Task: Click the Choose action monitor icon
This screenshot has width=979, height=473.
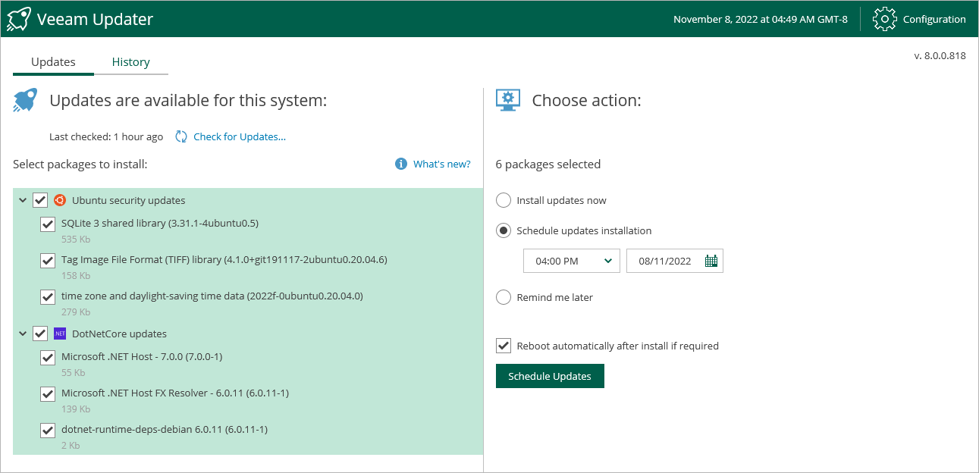Action: tap(507, 100)
